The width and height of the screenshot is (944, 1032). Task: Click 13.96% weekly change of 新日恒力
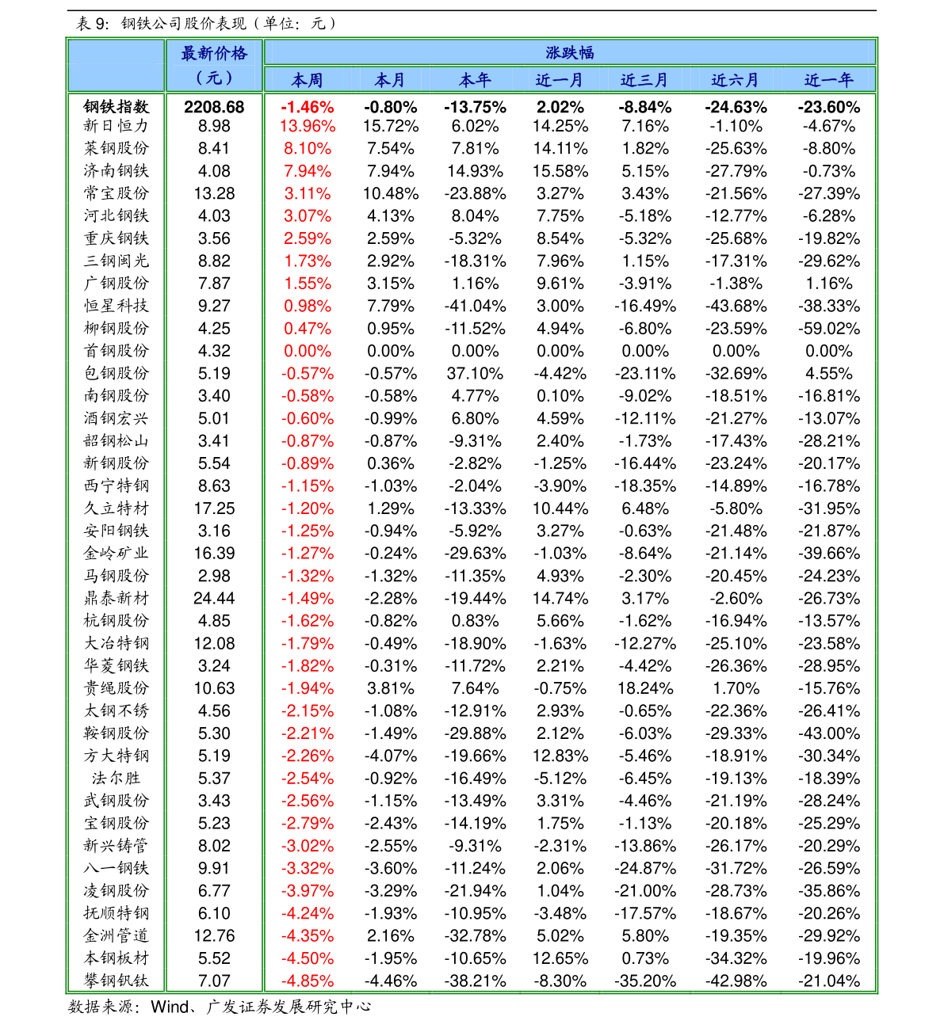[308, 126]
